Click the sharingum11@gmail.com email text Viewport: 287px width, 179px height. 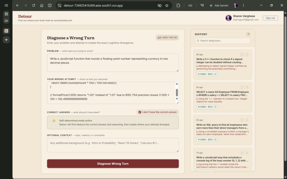click(246, 20)
